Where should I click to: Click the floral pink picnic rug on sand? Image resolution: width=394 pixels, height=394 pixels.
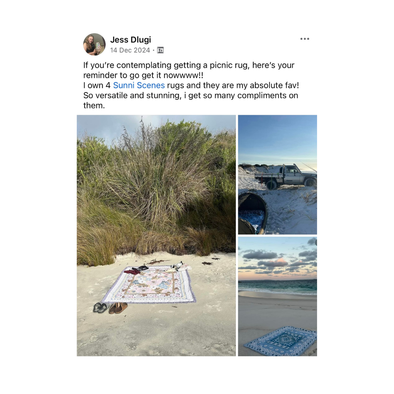[x=150, y=285]
